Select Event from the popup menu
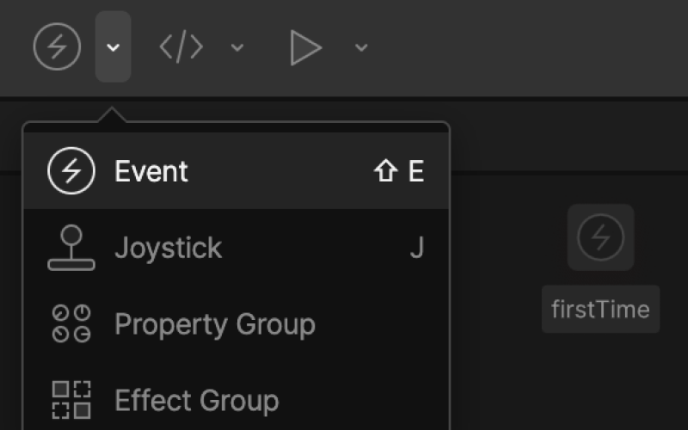The width and height of the screenshot is (688, 430). coord(236,170)
